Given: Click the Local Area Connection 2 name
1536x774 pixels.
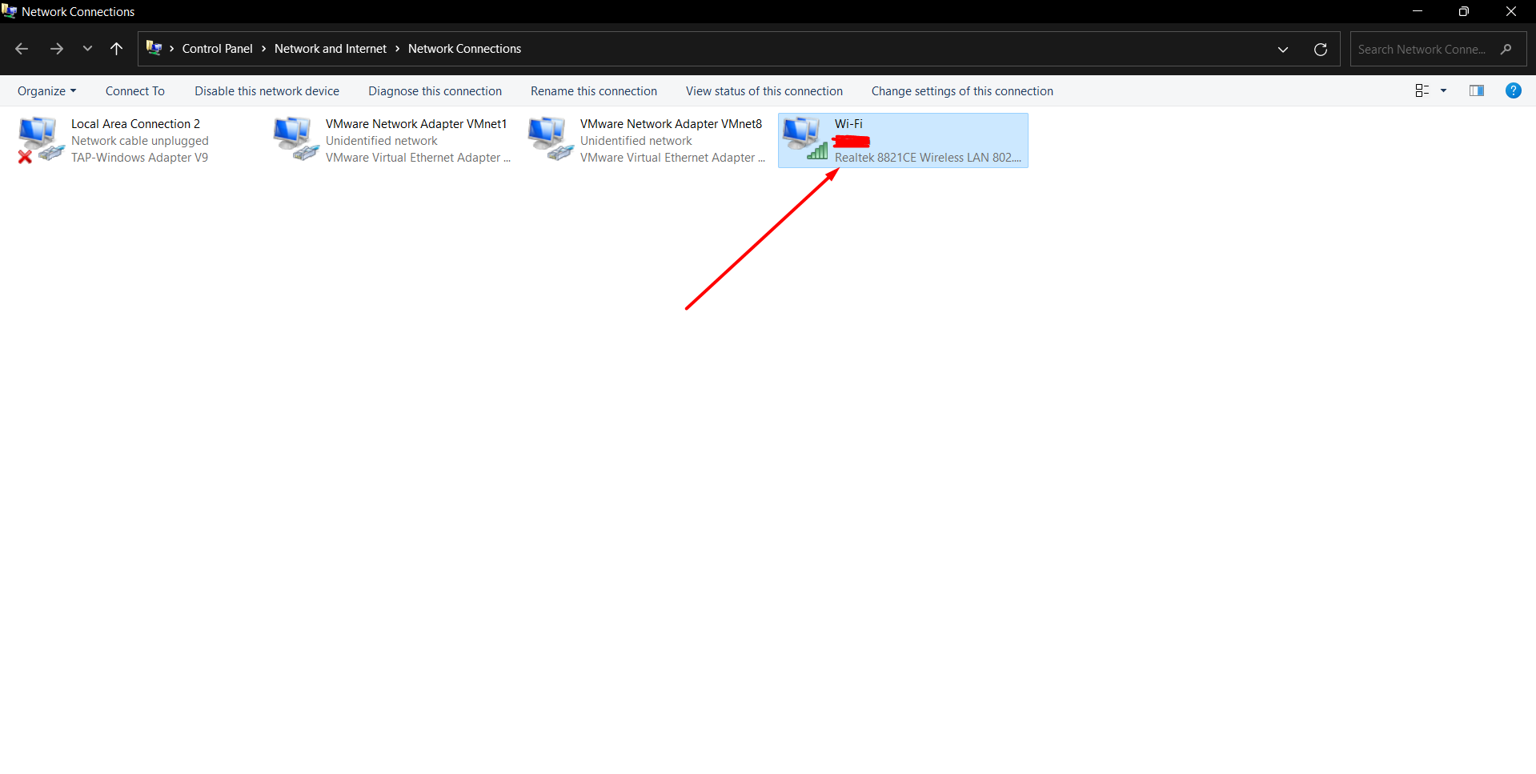Looking at the screenshot, I should coord(135,124).
